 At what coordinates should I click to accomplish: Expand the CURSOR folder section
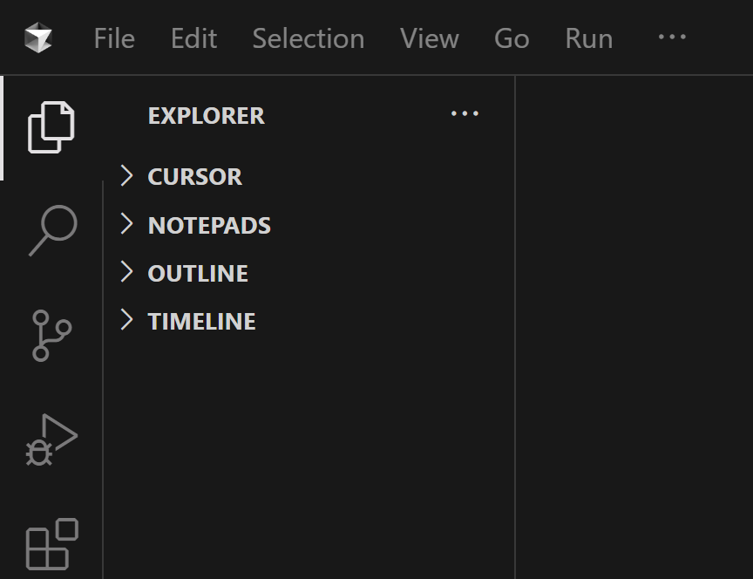click(x=194, y=177)
